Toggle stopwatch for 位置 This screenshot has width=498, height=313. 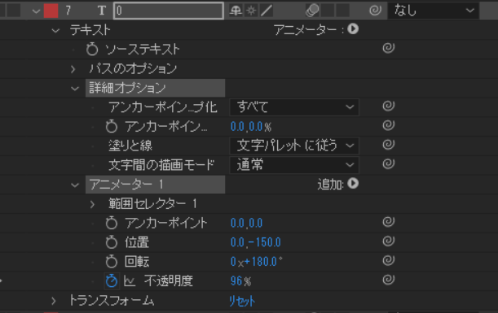pos(112,242)
